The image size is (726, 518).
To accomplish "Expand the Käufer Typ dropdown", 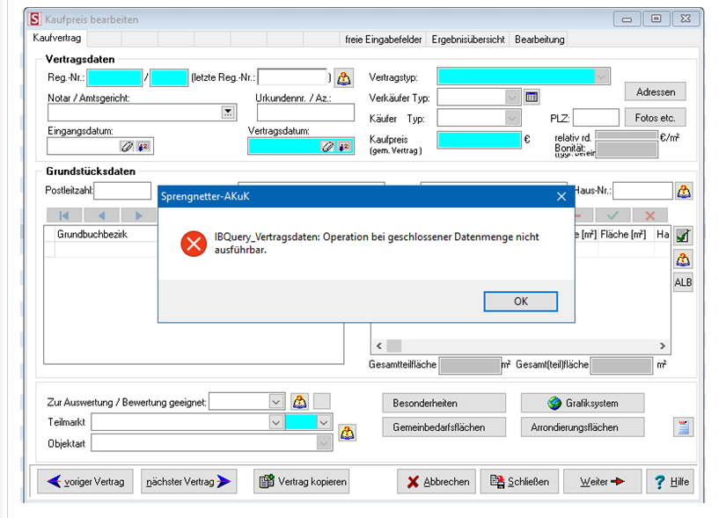I will point(512,118).
